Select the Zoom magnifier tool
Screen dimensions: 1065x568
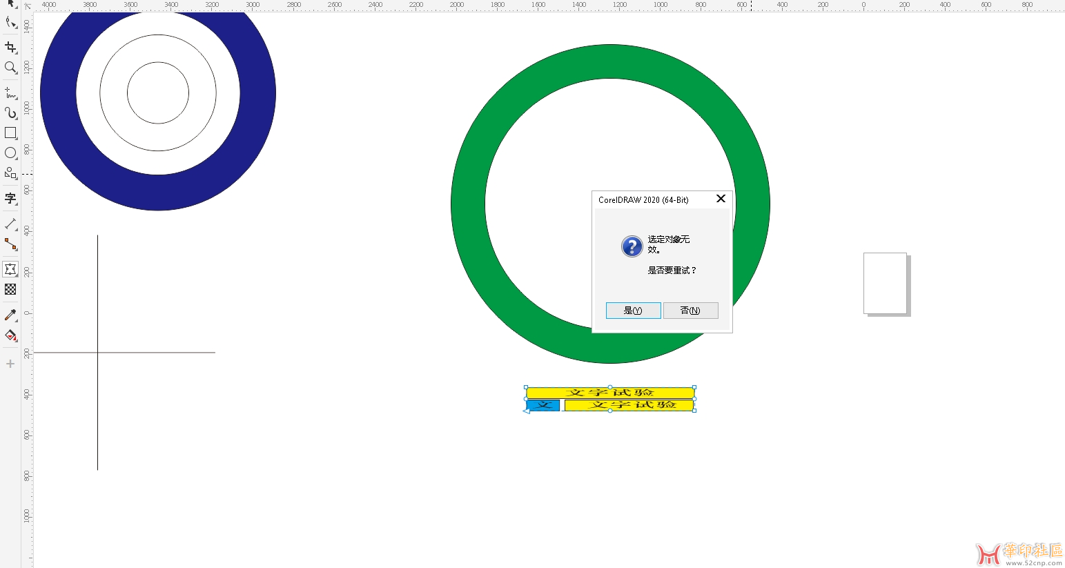[10, 67]
